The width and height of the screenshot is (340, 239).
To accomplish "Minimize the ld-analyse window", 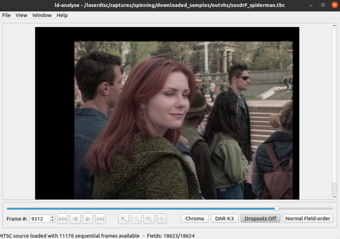I will pyautogui.click(x=311, y=5).
